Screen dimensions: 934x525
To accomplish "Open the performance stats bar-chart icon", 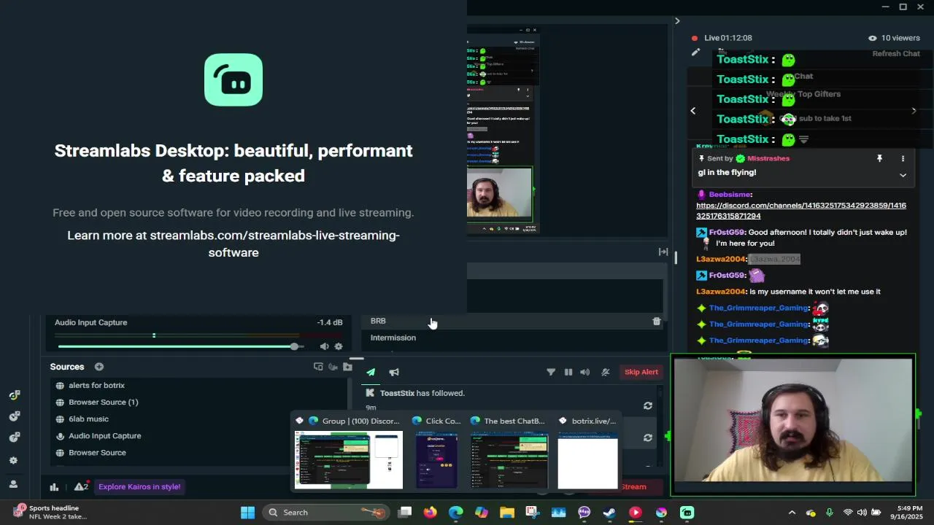I will tap(54, 487).
